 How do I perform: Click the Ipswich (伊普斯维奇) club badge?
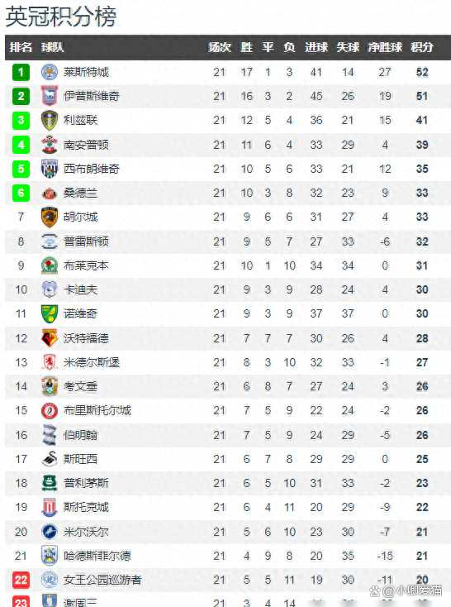[x=50, y=96]
